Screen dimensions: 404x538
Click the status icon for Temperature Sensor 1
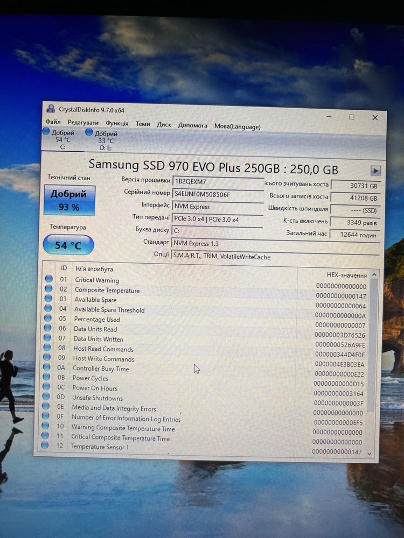pyautogui.click(x=45, y=445)
